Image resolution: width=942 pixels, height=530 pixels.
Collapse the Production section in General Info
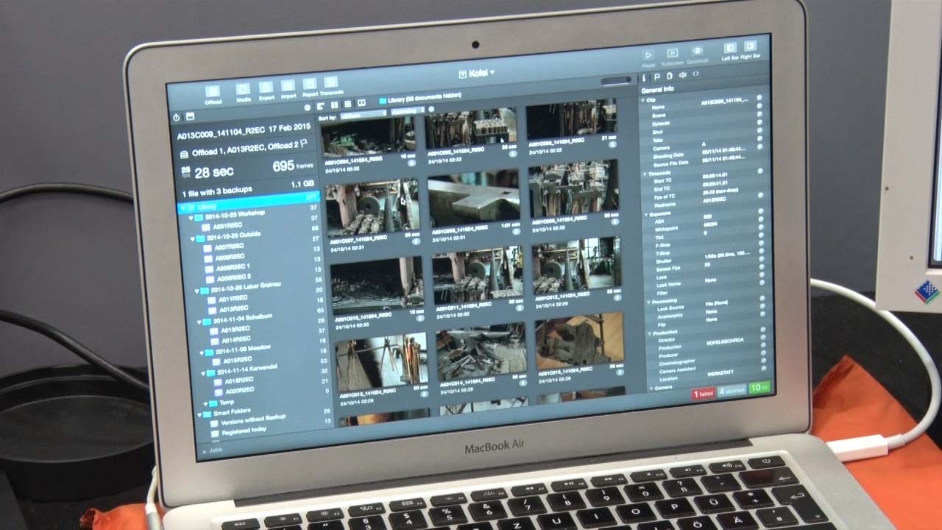pyautogui.click(x=650, y=333)
